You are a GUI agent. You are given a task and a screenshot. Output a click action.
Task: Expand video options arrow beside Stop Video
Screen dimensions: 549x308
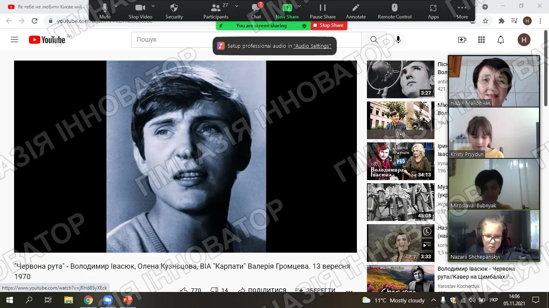click(153, 6)
